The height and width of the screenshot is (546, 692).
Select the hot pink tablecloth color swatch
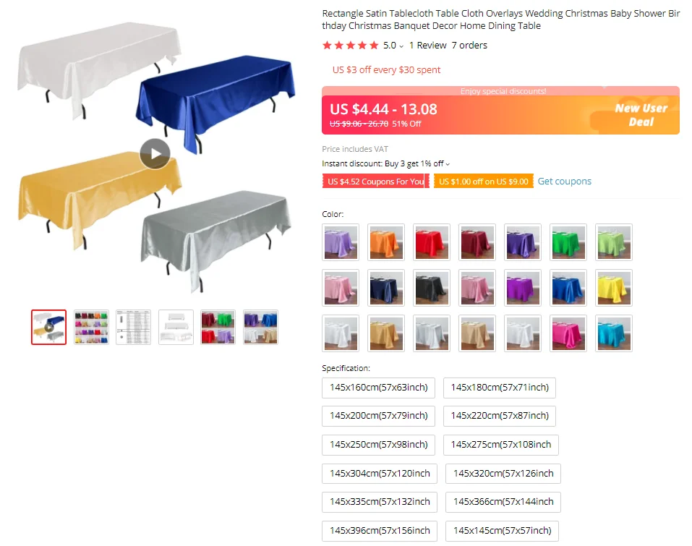click(568, 333)
